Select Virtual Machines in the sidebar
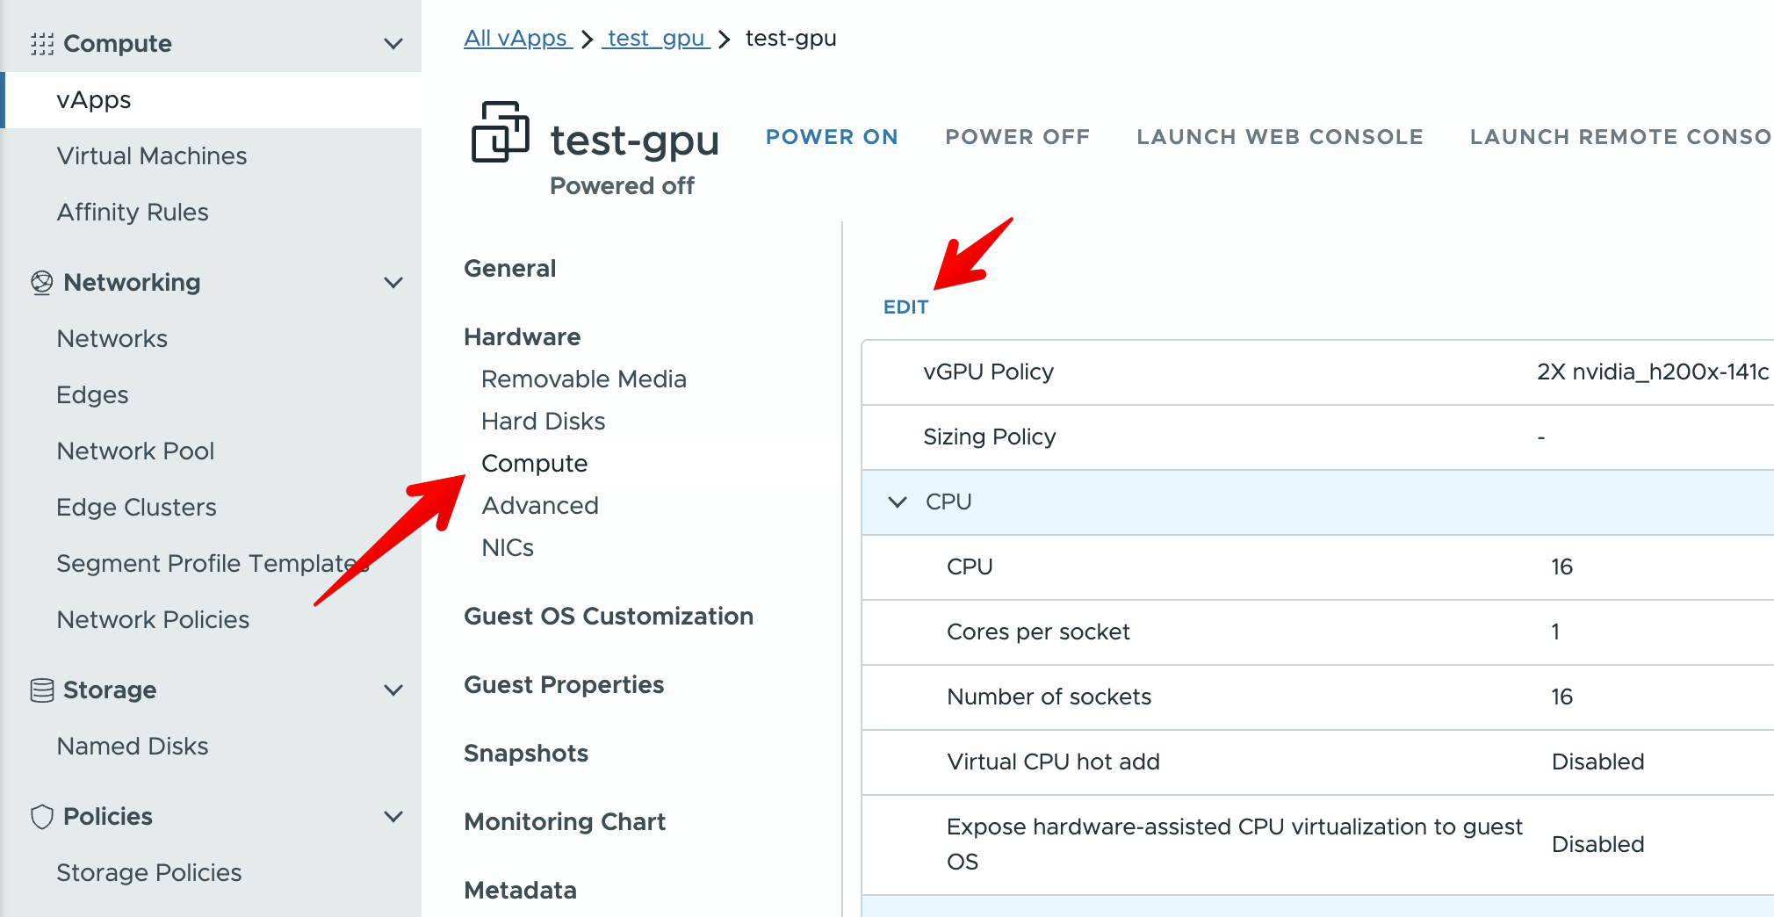 [x=152, y=156]
